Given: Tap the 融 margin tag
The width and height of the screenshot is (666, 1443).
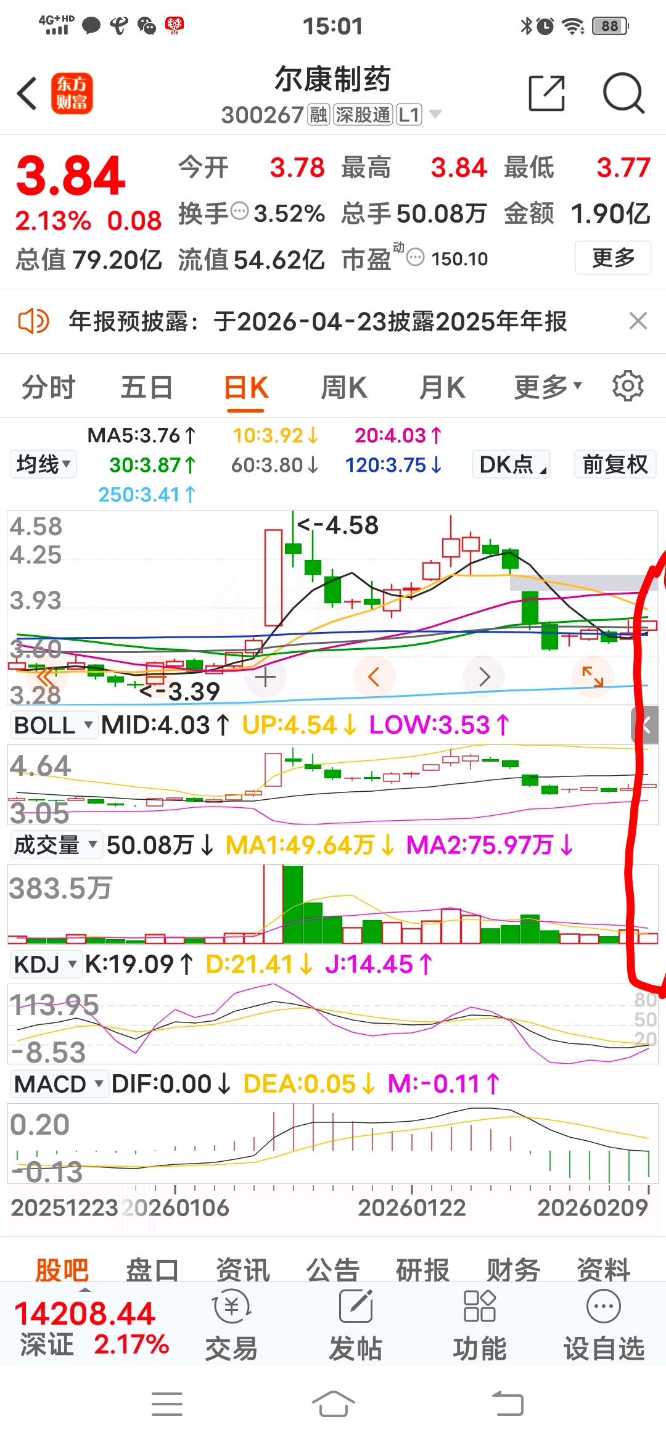Looking at the screenshot, I should [318, 115].
